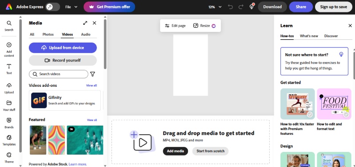This screenshot has width=355, height=167.
Task: Open the video search filter icon
Action: [x=93, y=74]
